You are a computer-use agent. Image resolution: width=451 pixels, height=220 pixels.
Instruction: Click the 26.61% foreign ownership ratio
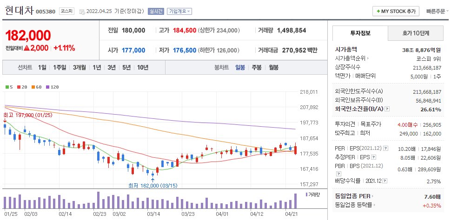pos(431,110)
